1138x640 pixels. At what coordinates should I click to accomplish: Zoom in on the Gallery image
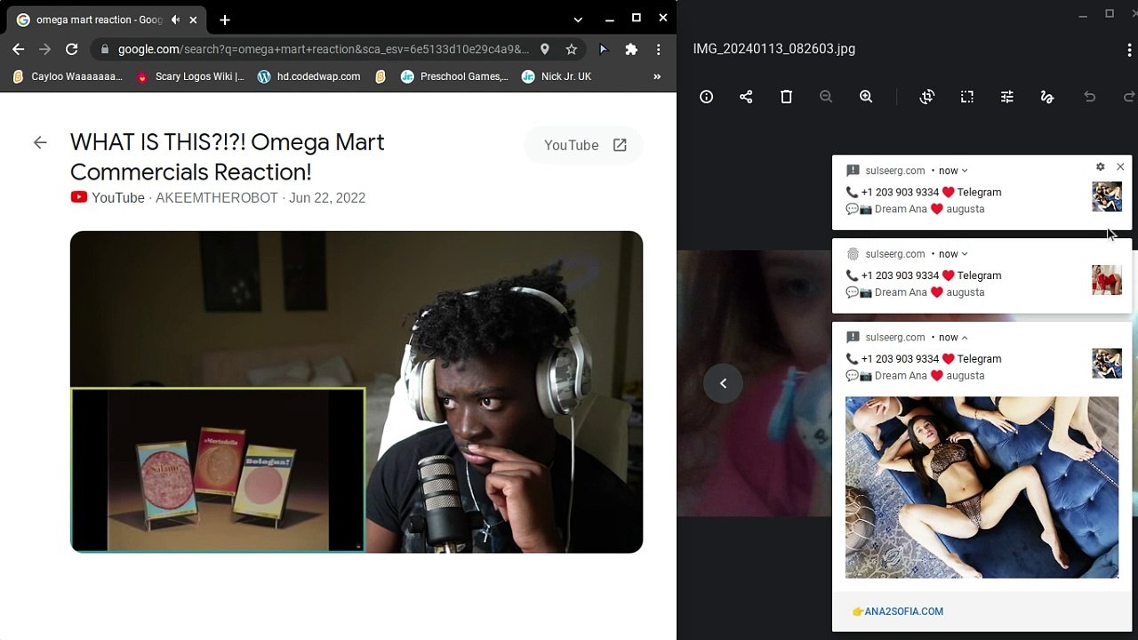866,97
